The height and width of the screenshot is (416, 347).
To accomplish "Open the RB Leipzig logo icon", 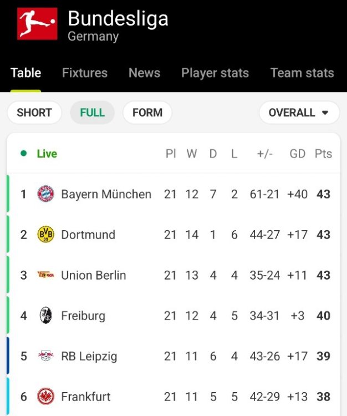I will (x=45, y=356).
